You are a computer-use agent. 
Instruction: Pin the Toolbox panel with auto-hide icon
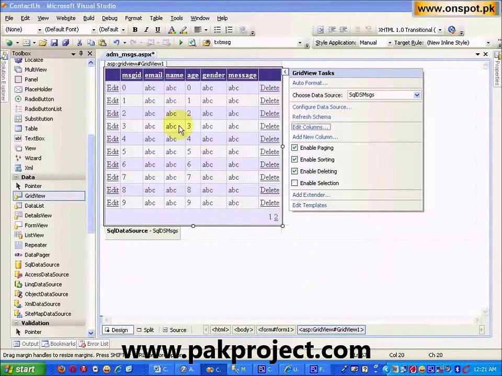coord(82,53)
